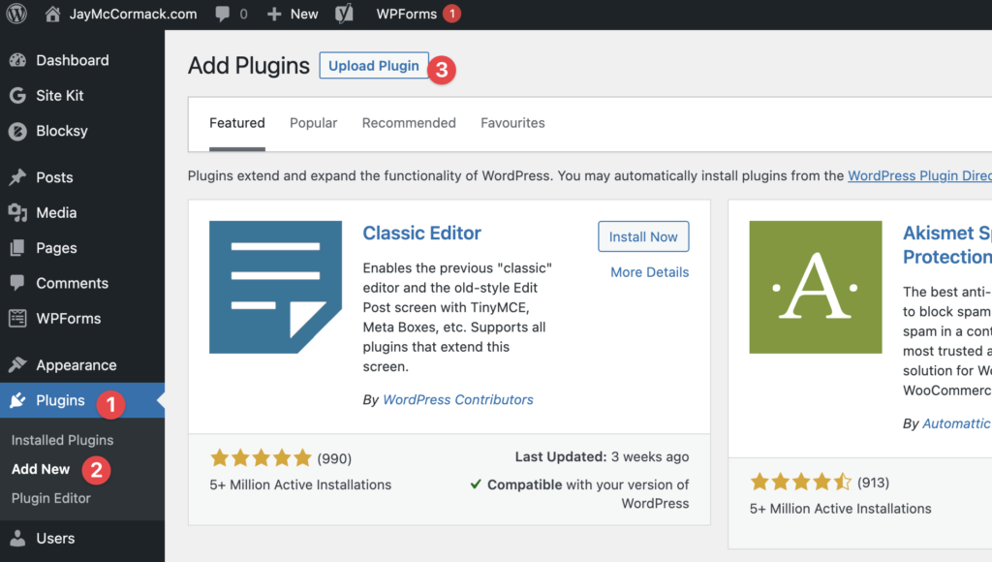Click the Posts pushpin icon
Viewport: 992px width, 562px height.
tap(17, 177)
